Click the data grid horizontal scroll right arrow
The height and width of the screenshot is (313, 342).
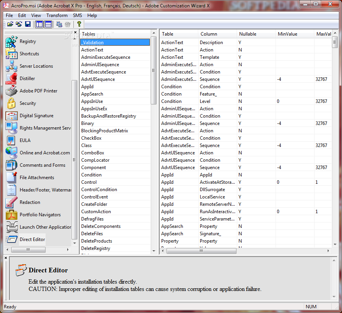pyautogui.click(x=328, y=251)
